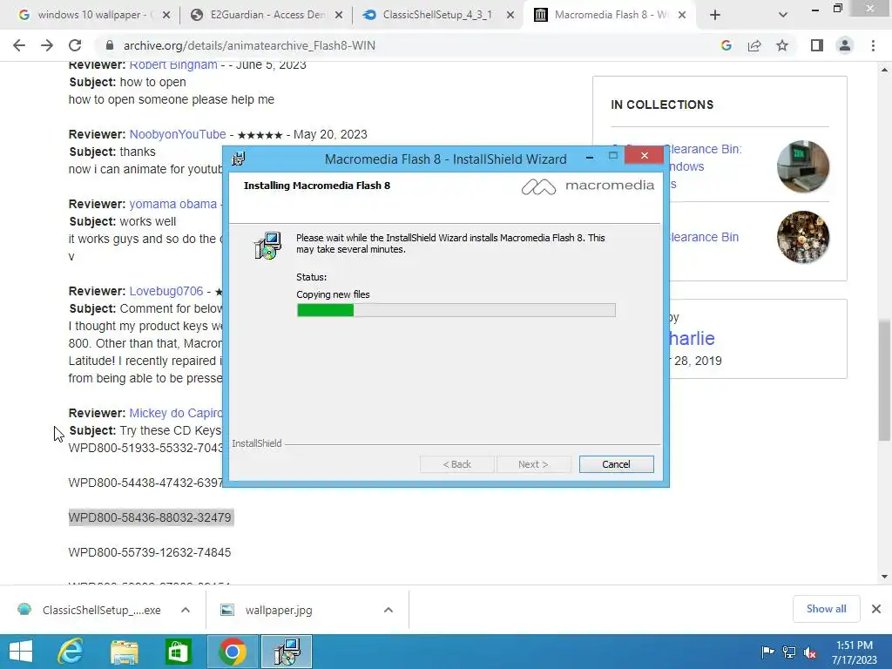Open Action Center flag in system tray
Image resolution: width=892 pixels, height=669 pixels.
767,652
